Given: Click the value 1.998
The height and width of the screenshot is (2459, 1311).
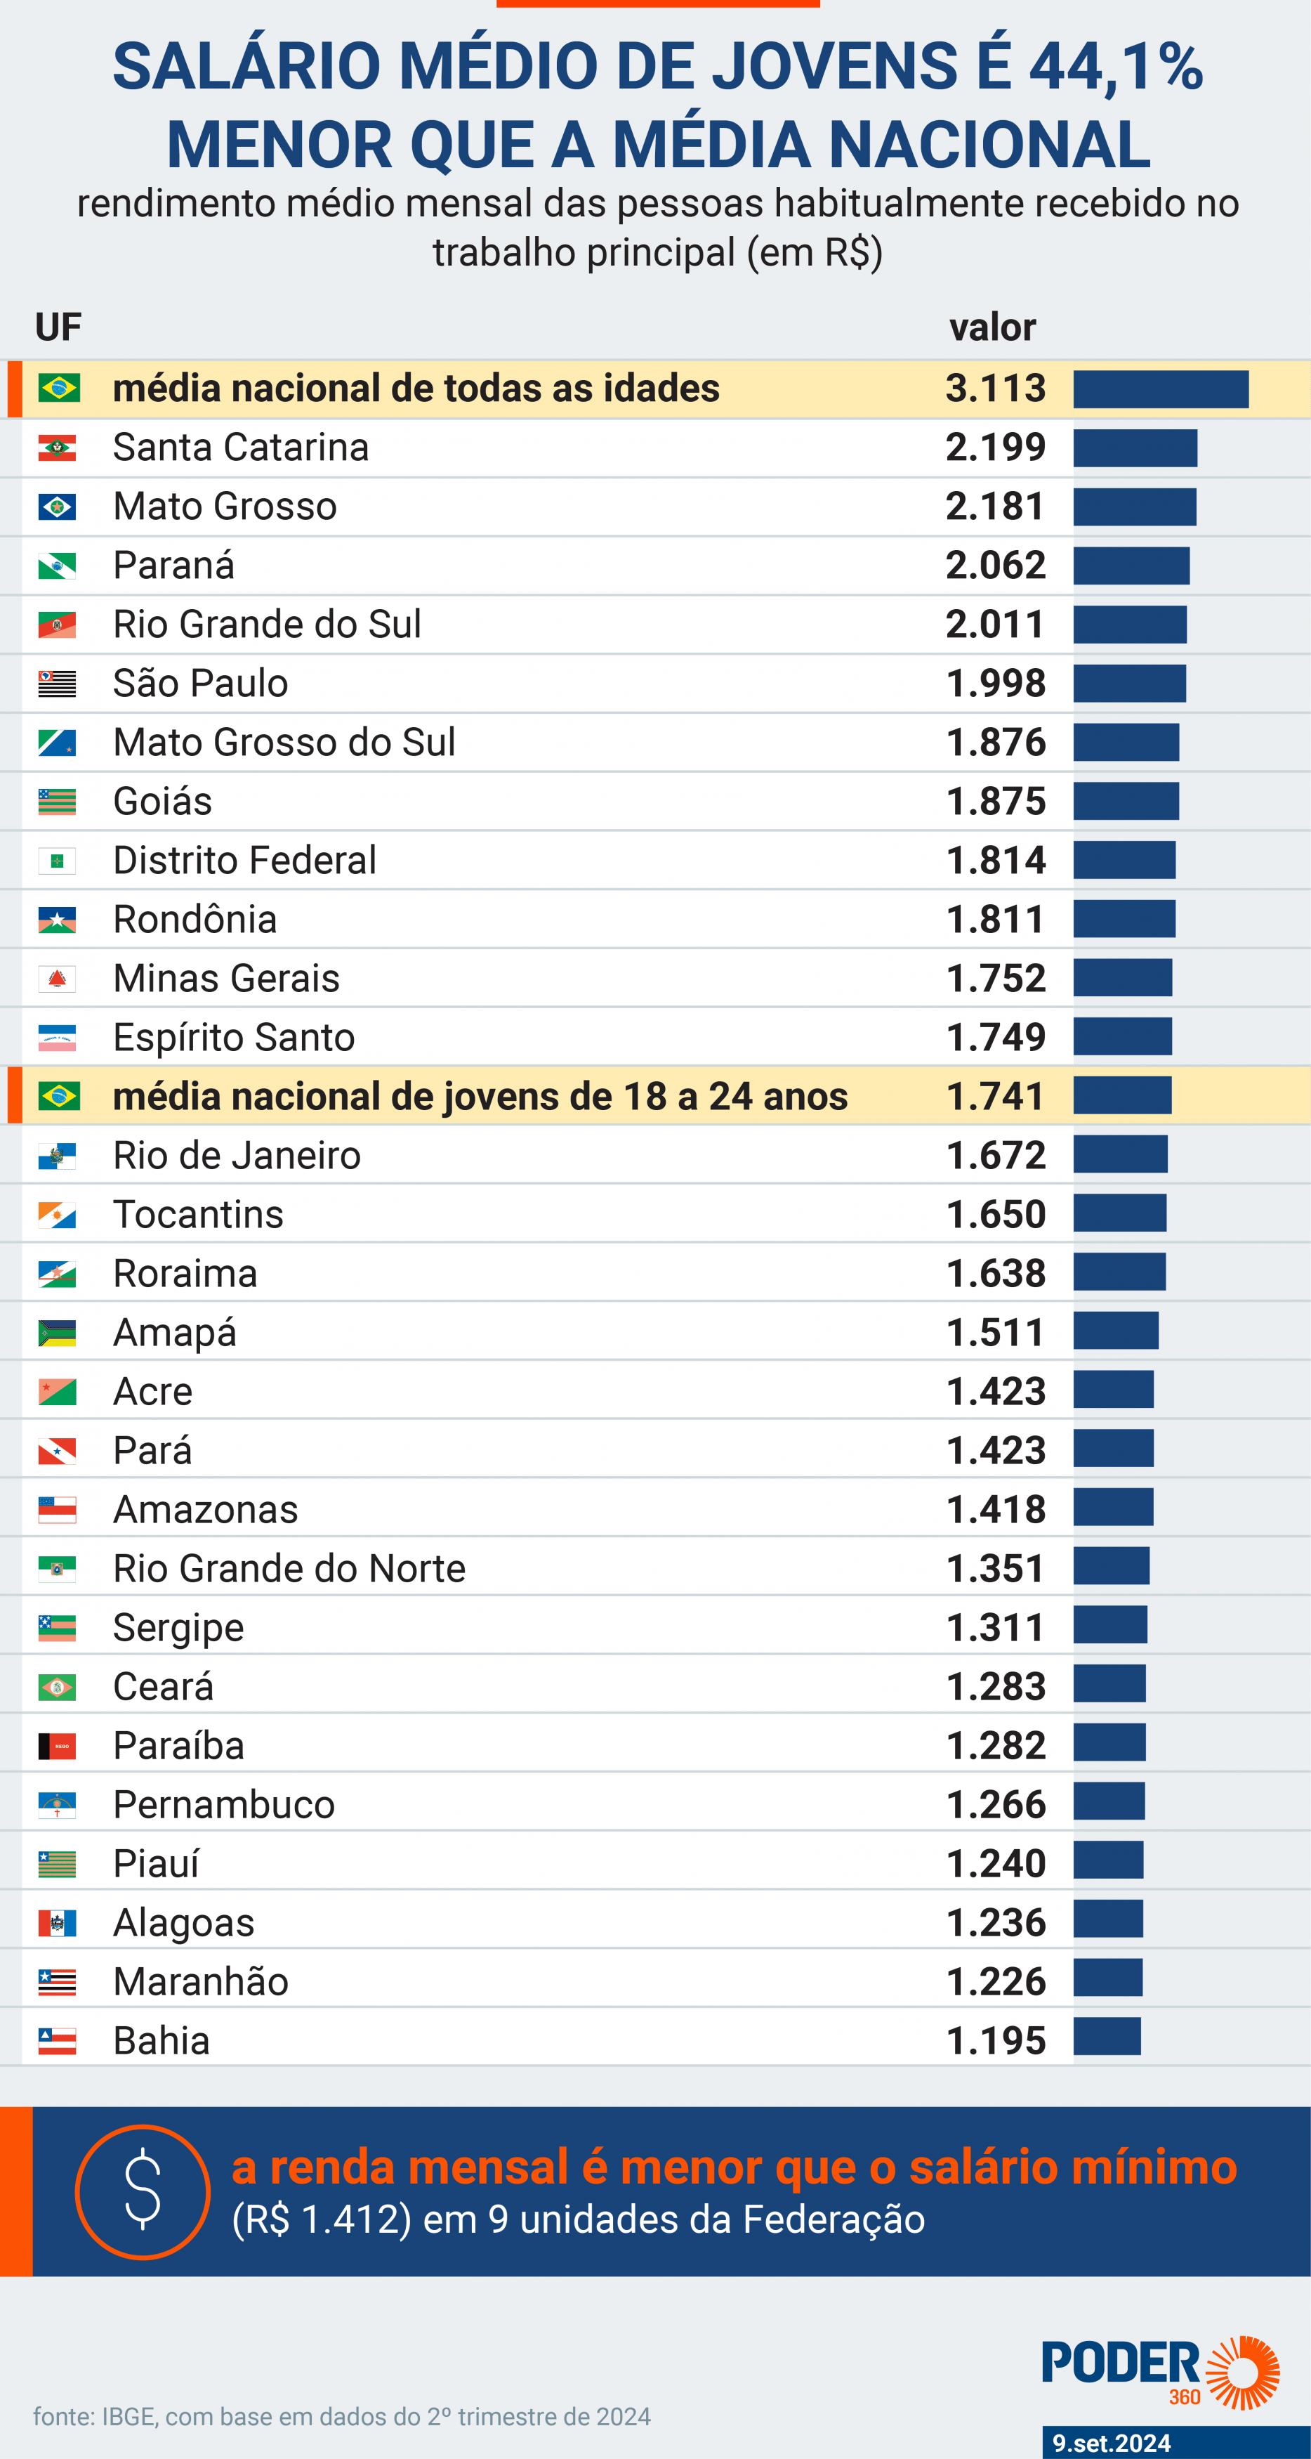Looking at the screenshot, I should pyautogui.click(x=996, y=684).
